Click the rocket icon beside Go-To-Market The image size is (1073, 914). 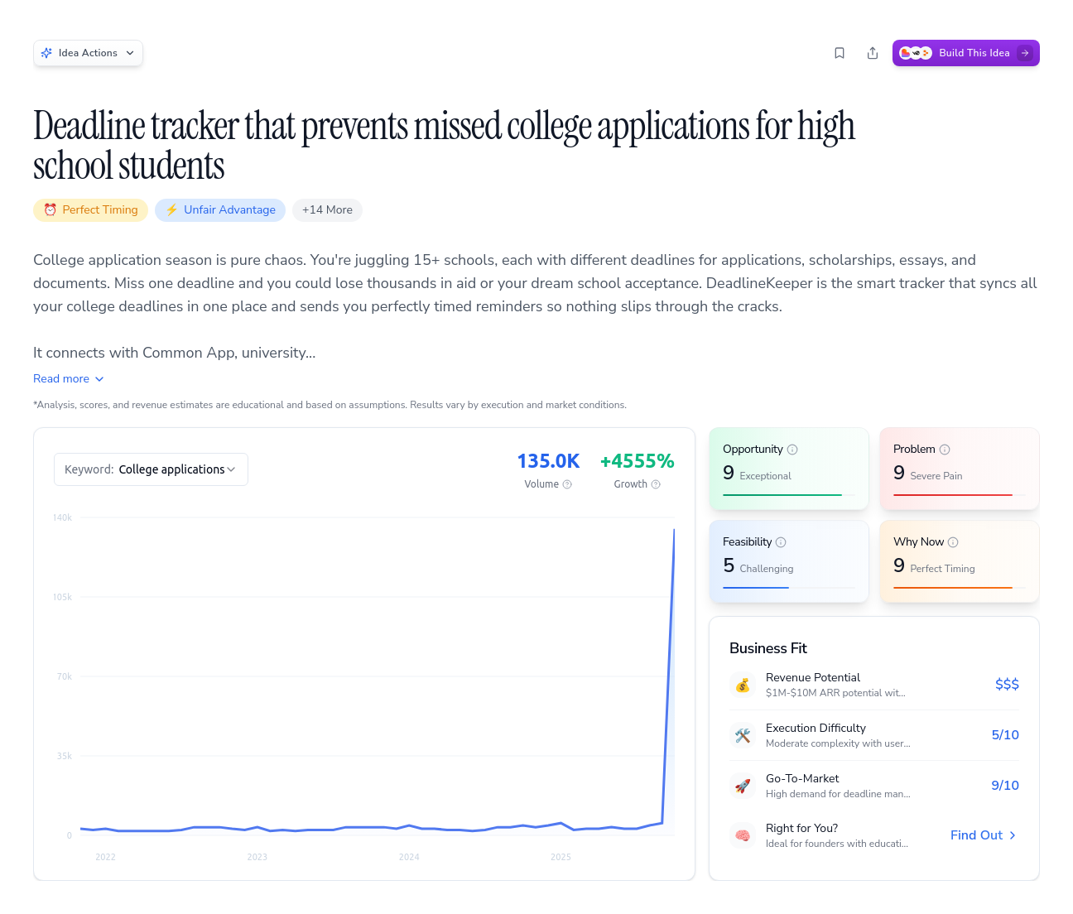pyautogui.click(x=743, y=786)
